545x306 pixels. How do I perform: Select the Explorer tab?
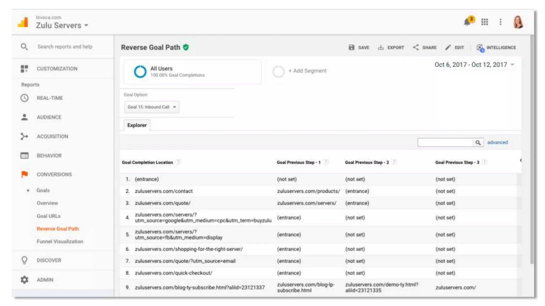coord(137,125)
